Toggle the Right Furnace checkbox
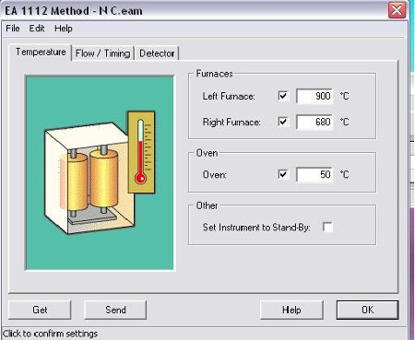This screenshot has width=415, height=340. pos(283,122)
